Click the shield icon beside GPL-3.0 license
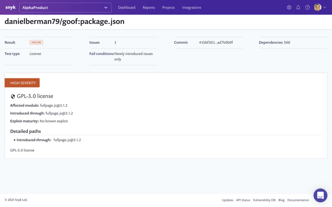 [x=13, y=96]
